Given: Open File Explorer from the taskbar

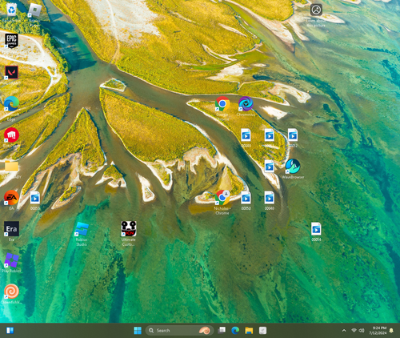Looking at the screenshot, I should point(249,331).
